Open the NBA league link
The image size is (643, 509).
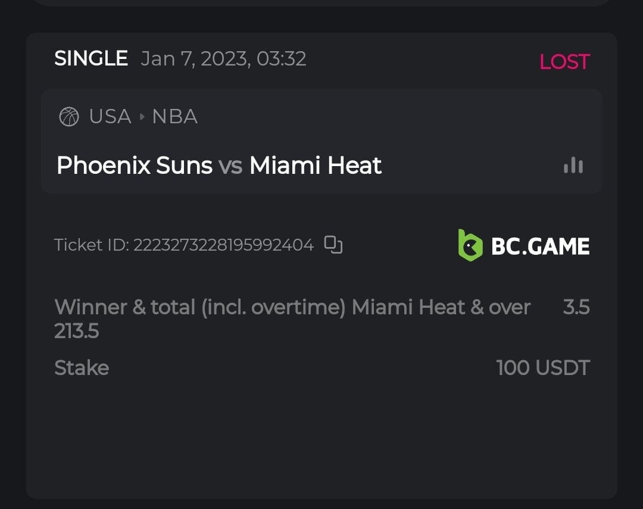click(174, 117)
